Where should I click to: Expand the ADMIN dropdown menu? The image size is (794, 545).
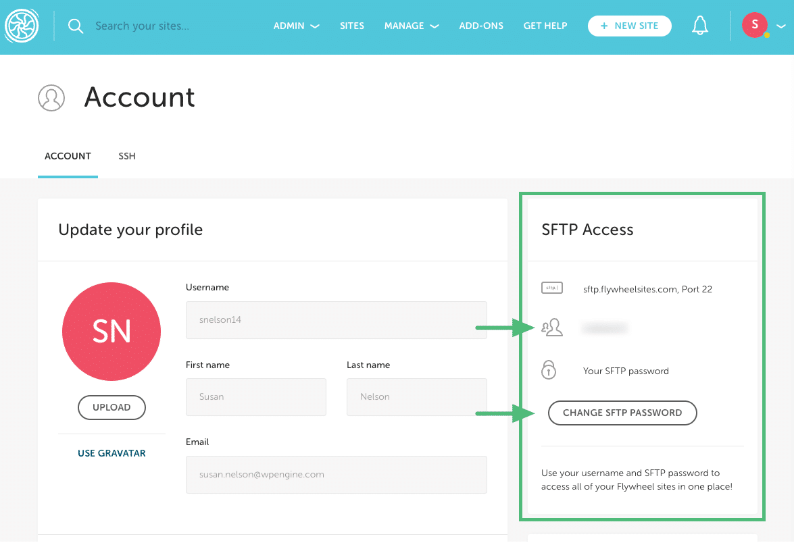tap(296, 26)
